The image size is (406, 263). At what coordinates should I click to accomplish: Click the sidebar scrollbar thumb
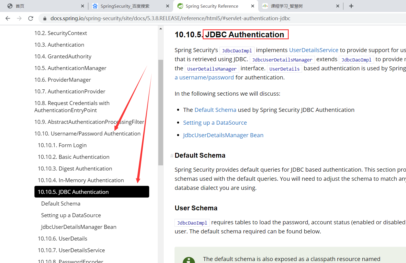(x=161, y=112)
